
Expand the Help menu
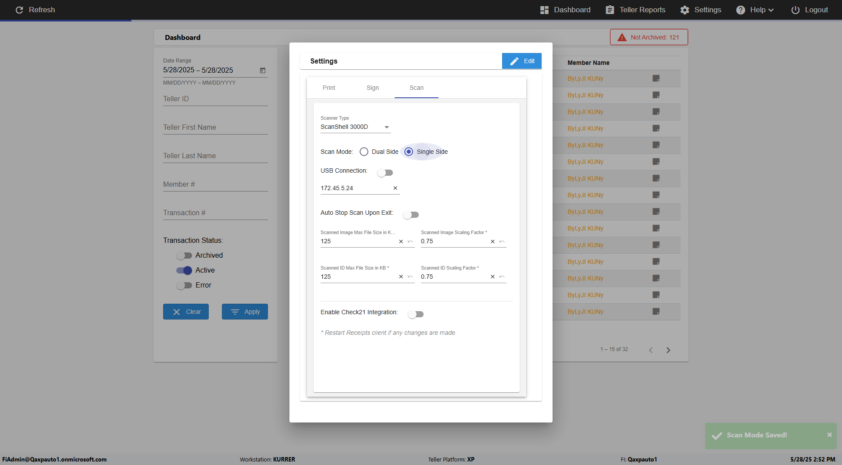[x=755, y=10]
